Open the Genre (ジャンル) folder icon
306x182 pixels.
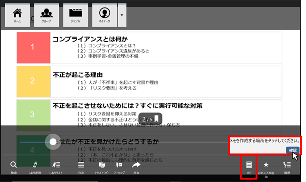coord(75,15)
